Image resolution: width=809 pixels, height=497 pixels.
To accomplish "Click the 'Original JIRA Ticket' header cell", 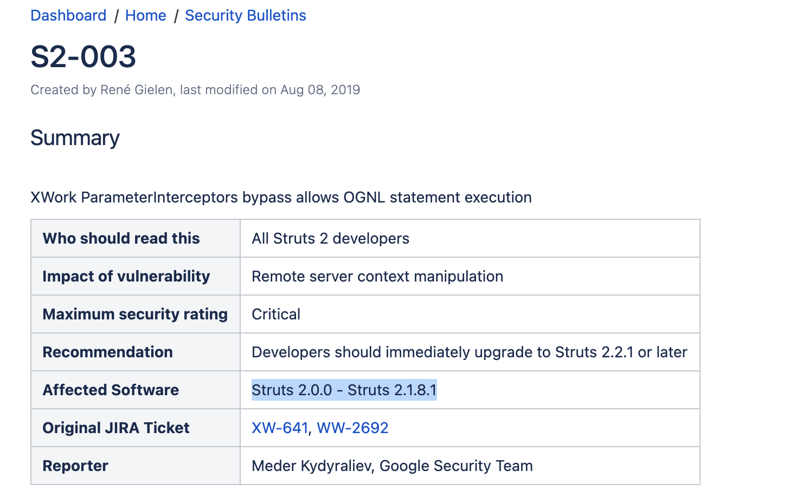I will pos(136,428).
